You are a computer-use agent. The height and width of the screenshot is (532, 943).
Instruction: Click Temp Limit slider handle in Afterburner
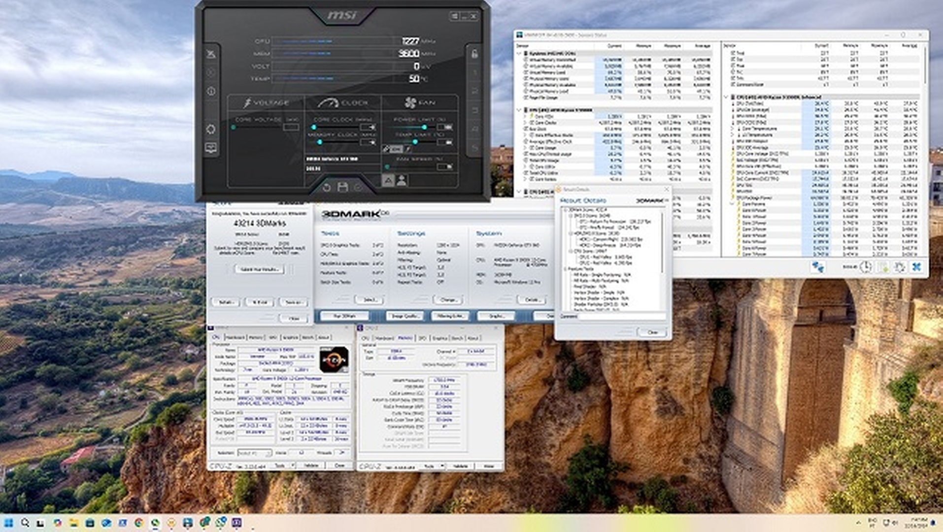tap(415, 142)
